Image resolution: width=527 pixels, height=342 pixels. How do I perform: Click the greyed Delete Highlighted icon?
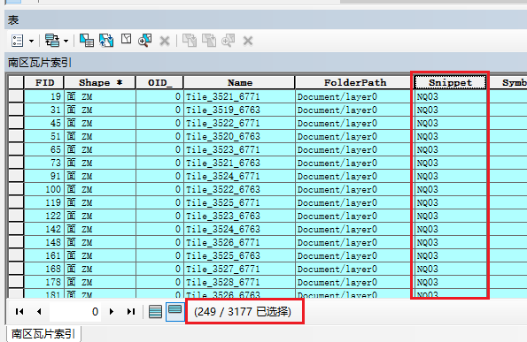(x=248, y=42)
